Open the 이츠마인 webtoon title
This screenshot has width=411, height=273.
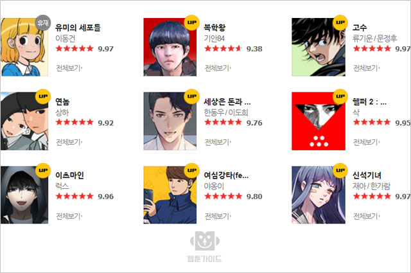[69, 175]
